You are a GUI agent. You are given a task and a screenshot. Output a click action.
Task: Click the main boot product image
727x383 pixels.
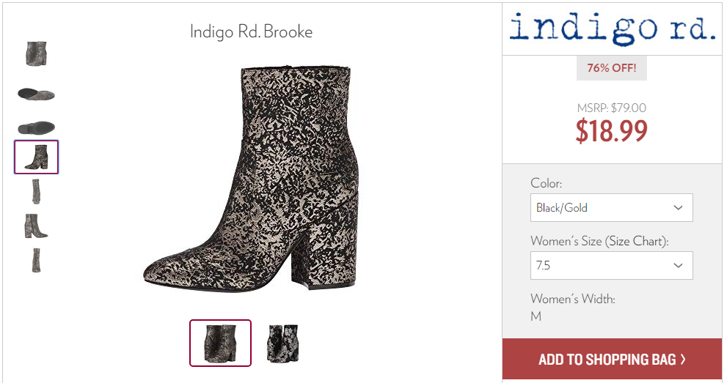click(252, 178)
